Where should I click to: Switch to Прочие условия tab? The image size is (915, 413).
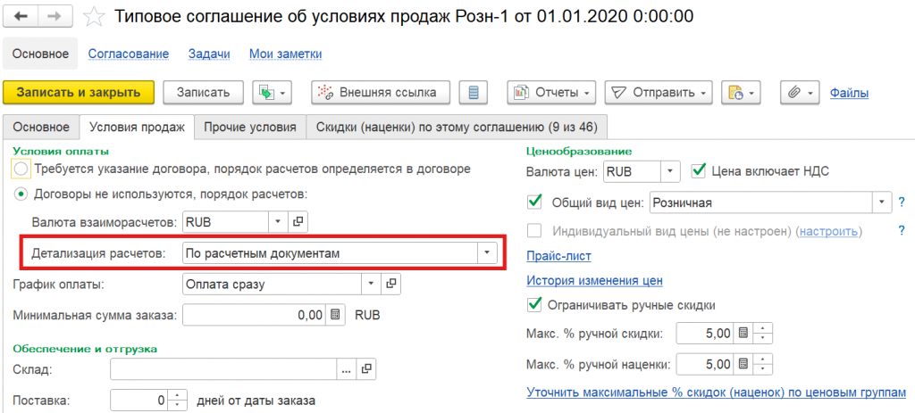pyautogui.click(x=249, y=127)
